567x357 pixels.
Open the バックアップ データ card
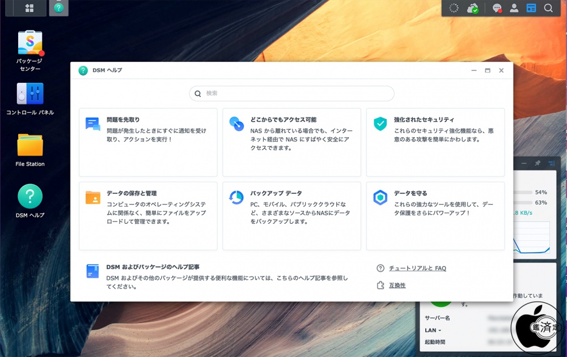291,215
